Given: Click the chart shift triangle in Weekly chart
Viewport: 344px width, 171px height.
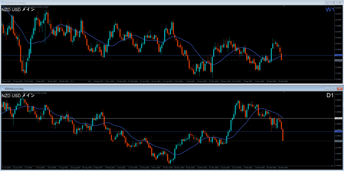Looking at the screenshot, I should 285,6.
